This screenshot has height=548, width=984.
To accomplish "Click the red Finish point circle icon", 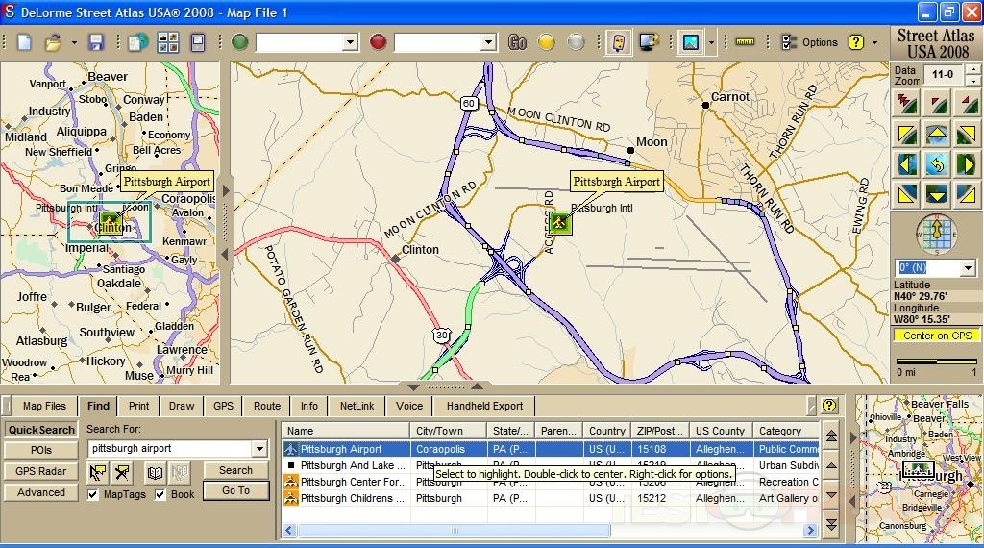I will tap(378, 42).
